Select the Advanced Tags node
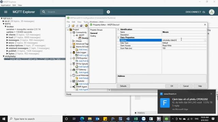Screen dimensions: 218x122 pyautogui.click(x=82, y=44)
